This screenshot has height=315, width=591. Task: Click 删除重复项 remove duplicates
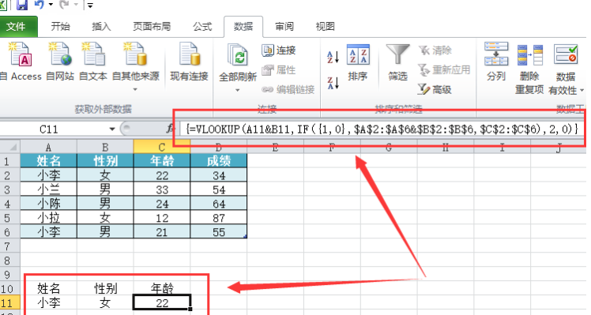click(529, 68)
